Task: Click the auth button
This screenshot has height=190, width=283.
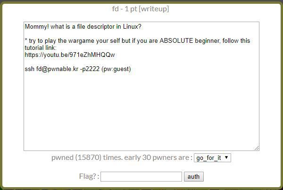Action: click(194, 177)
